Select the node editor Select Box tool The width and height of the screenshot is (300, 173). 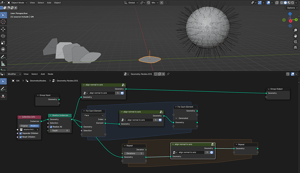[x=3, y=81]
